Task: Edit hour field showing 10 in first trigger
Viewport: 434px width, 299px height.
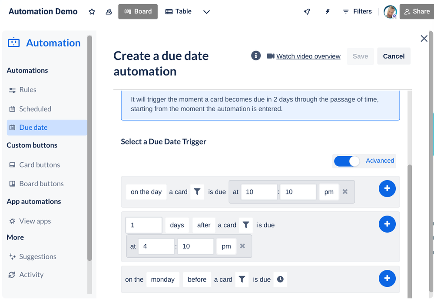Action: coord(259,192)
